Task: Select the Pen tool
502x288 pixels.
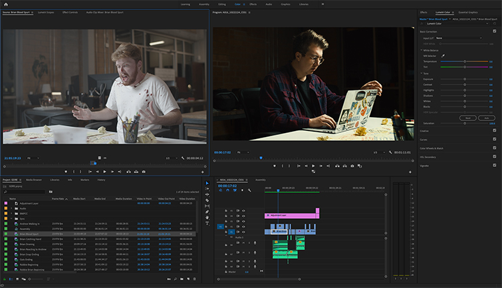Action: tap(207, 212)
